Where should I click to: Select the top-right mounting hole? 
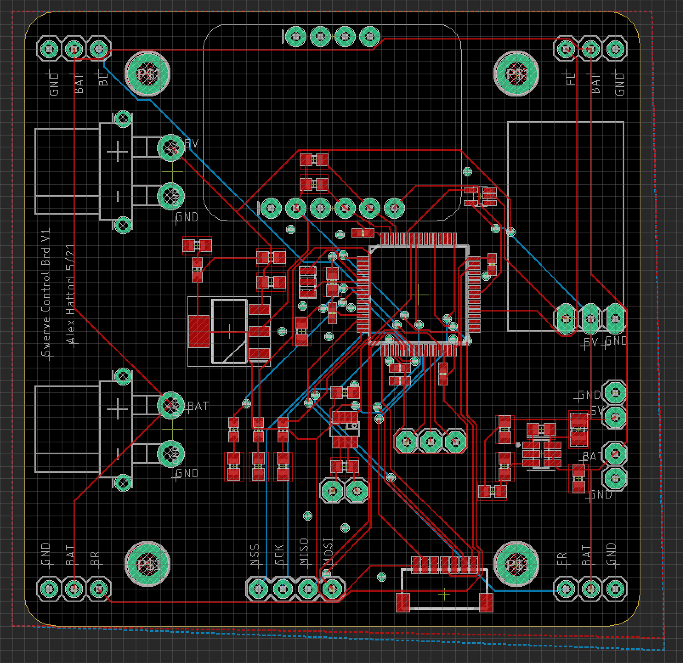(x=516, y=74)
